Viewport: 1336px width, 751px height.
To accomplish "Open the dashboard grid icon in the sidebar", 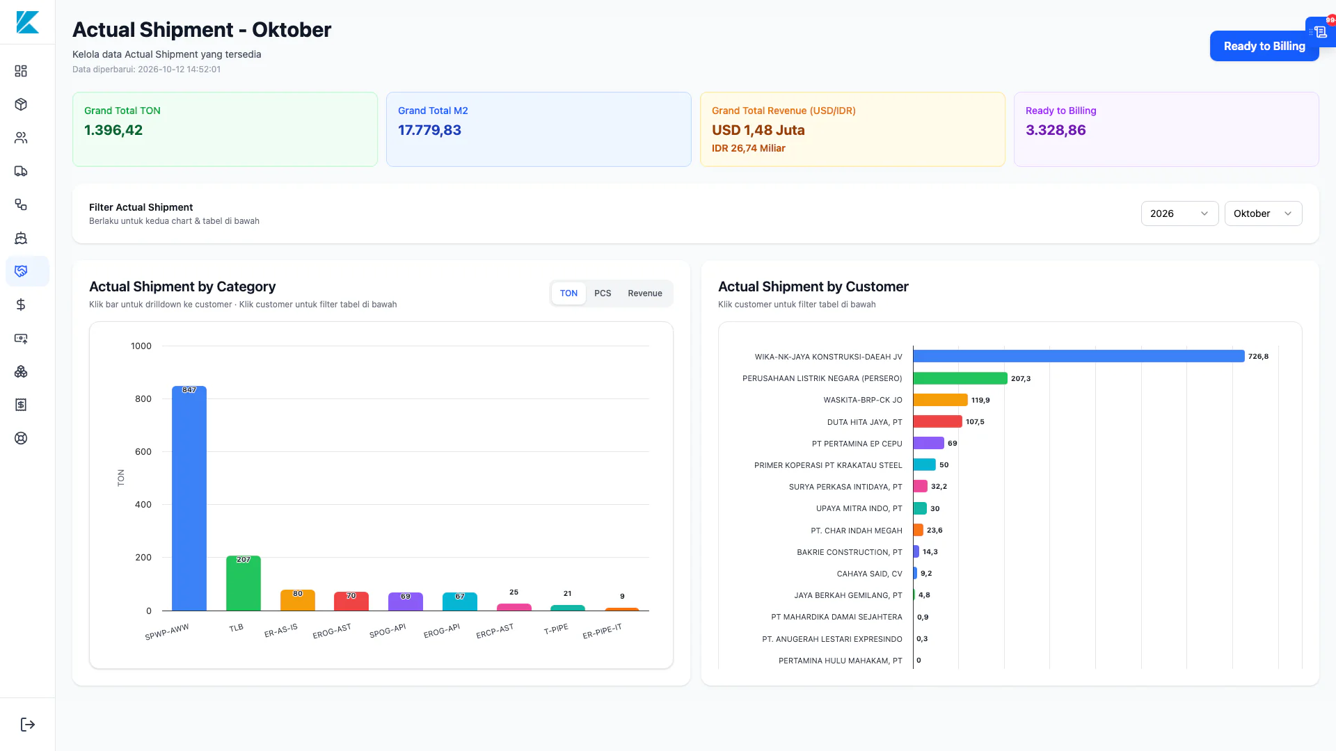I will point(21,71).
